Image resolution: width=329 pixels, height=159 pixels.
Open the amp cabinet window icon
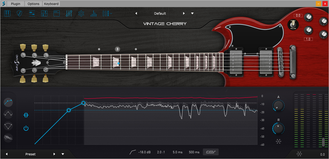pyautogui.click(x=56, y=14)
